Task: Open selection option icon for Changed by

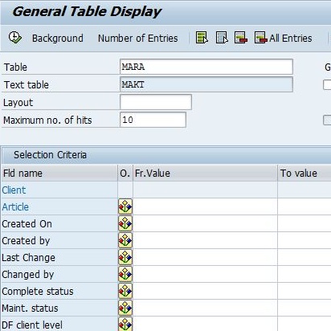Action: pyautogui.click(x=125, y=274)
